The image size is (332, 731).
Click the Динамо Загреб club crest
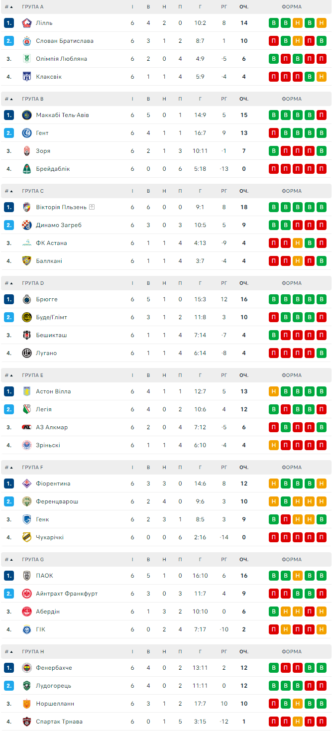(x=27, y=225)
